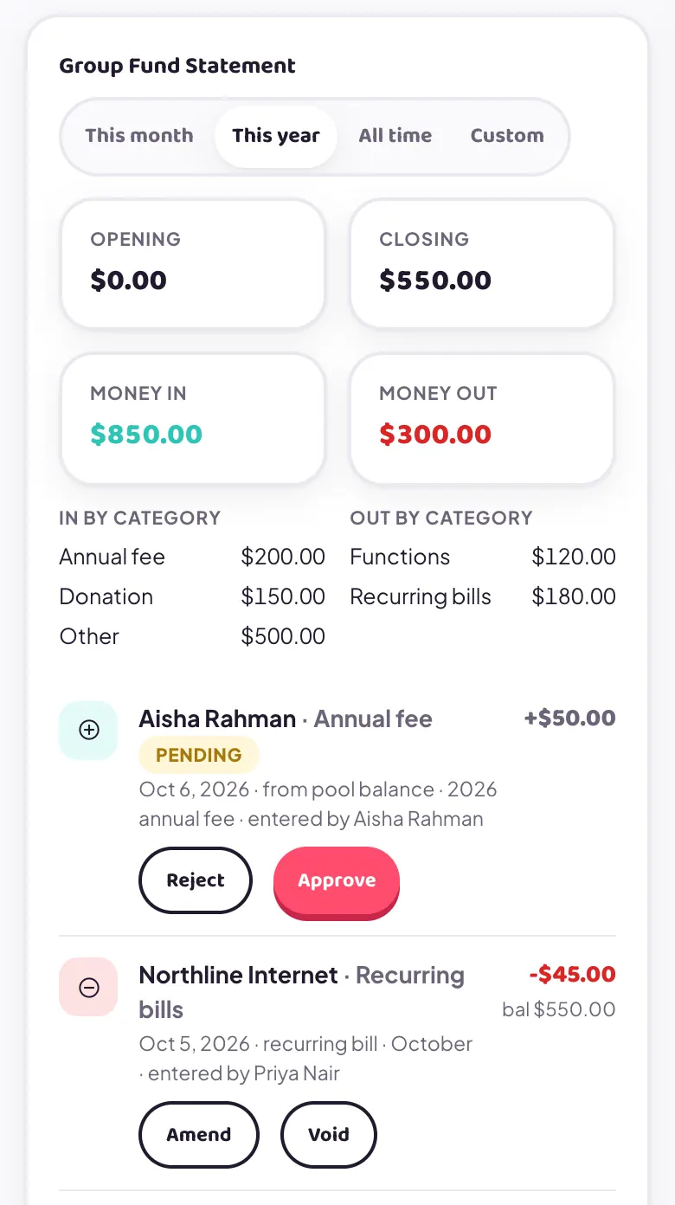The width and height of the screenshot is (675, 1205).
Task: Void the Northline Internet bill
Action: click(329, 1135)
